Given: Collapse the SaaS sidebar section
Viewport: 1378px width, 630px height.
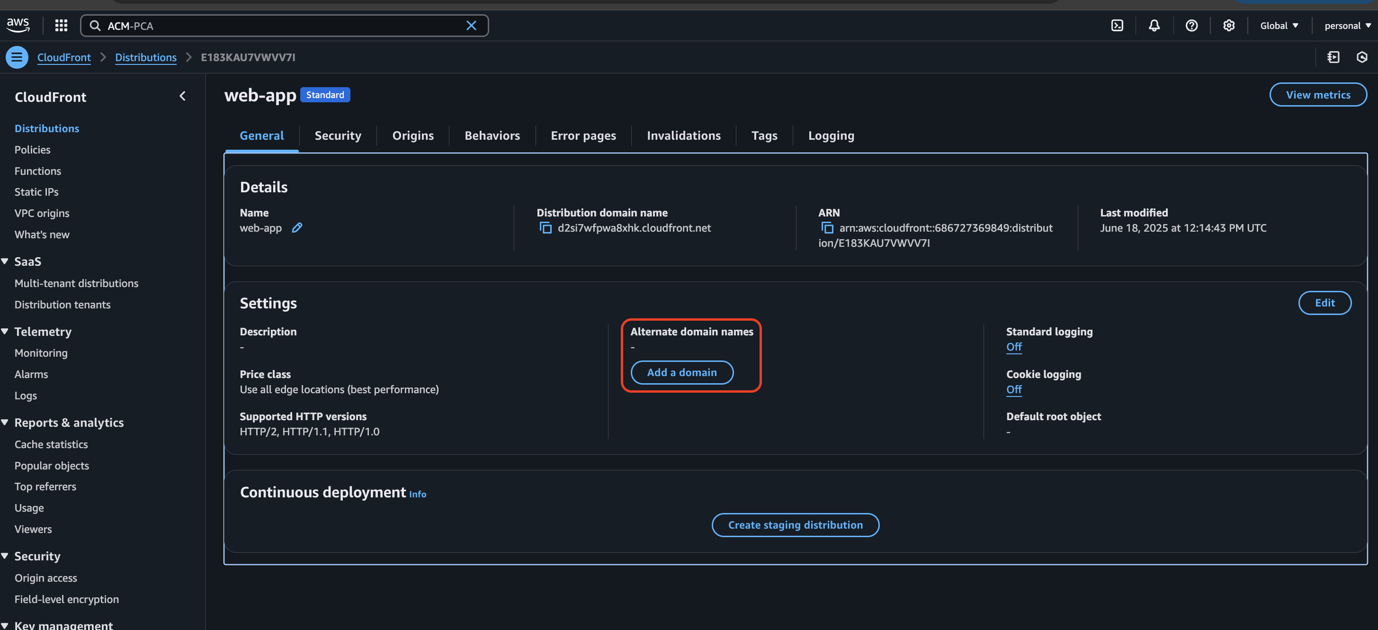Looking at the screenshot, I should tap(5, 261).
